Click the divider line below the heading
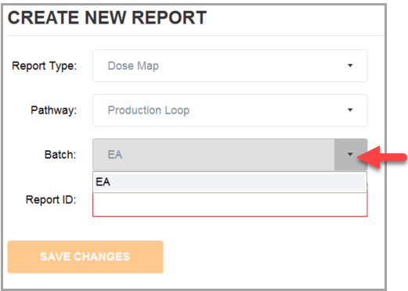 pos(196,35)
